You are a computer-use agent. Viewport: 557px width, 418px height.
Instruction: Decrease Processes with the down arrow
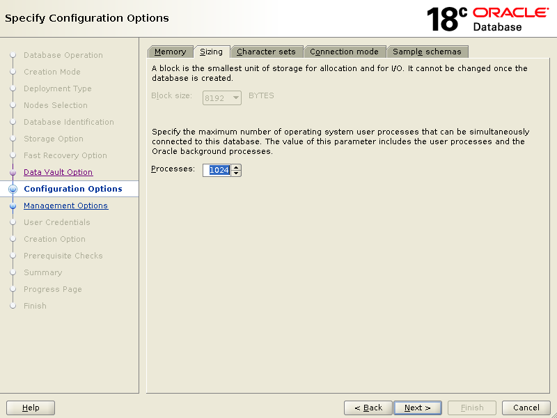(x=236, y=173)
